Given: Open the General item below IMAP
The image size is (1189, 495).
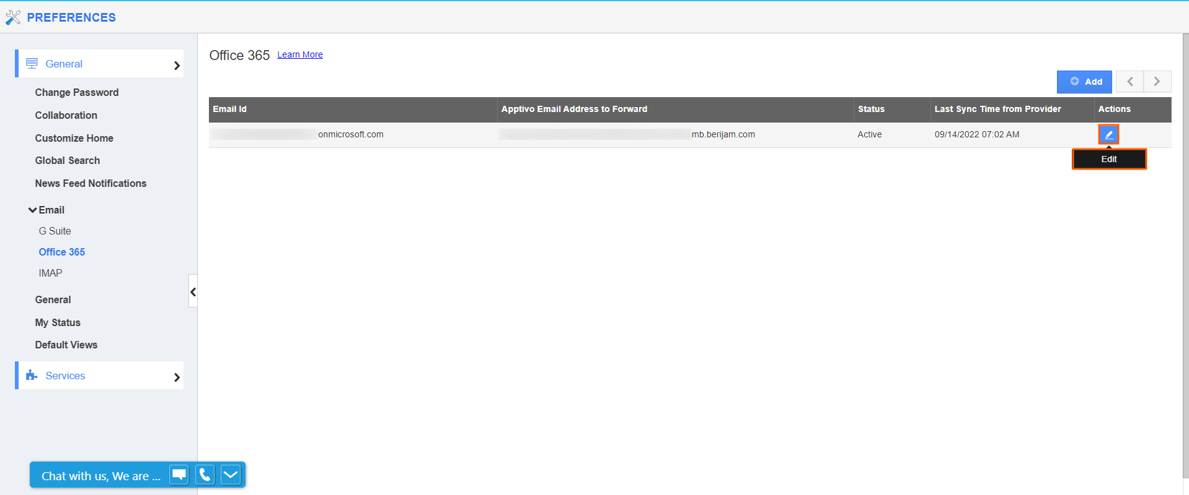Looking at the screenshot, I should click(x=53, y=299).
